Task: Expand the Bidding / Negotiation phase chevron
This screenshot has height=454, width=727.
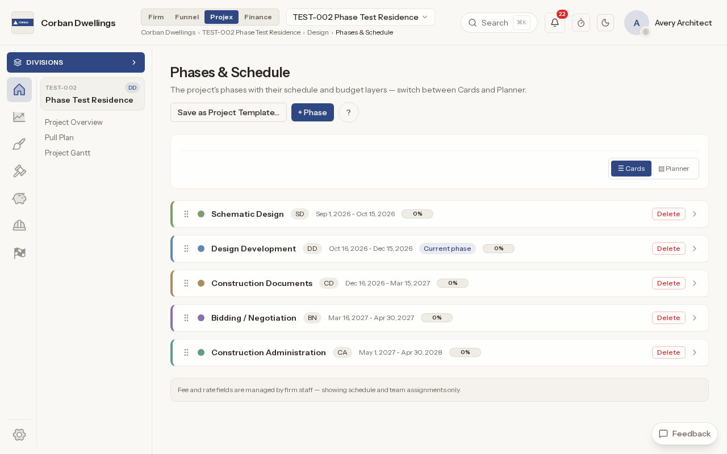Action: [x=694, y=318]
